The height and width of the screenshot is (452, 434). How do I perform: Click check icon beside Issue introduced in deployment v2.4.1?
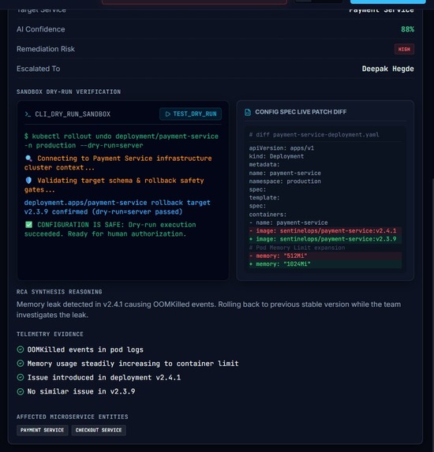21,377
